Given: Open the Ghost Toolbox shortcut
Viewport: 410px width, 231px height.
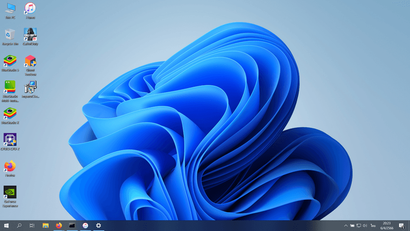Looking at the screenshot, I should [30, 61].
